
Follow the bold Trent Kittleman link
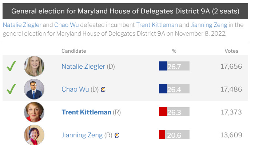pyautogui.click(x=86, y=112)
